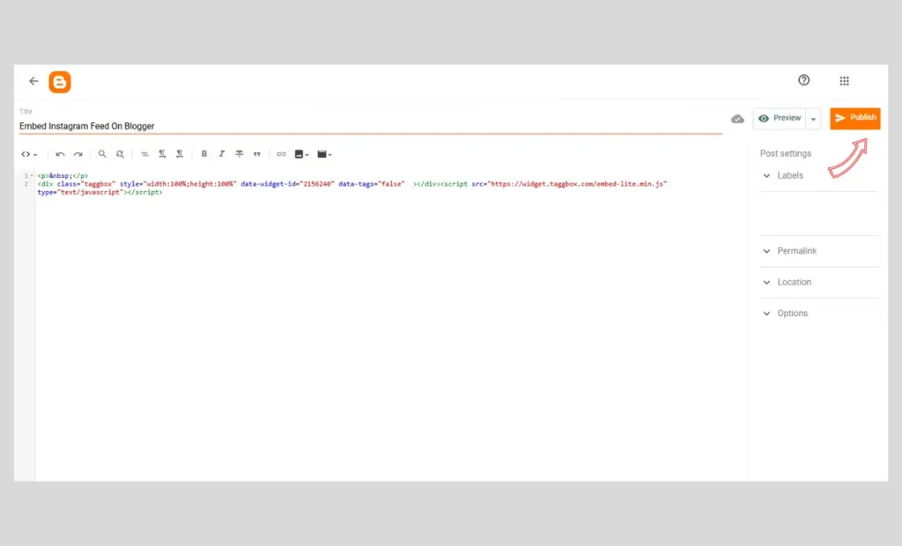Open the help question mark icon
The height and width of the screenshot is (546, 902).
[x=803, y=80]
